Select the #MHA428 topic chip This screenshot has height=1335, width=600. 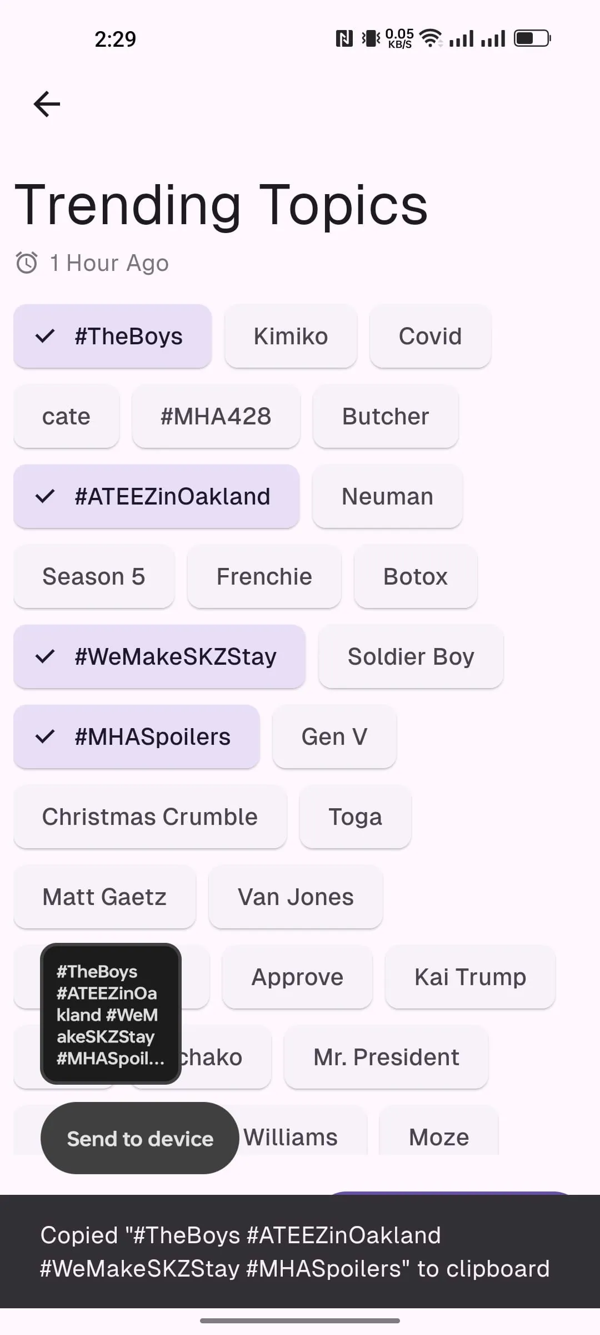pos(216,416)
